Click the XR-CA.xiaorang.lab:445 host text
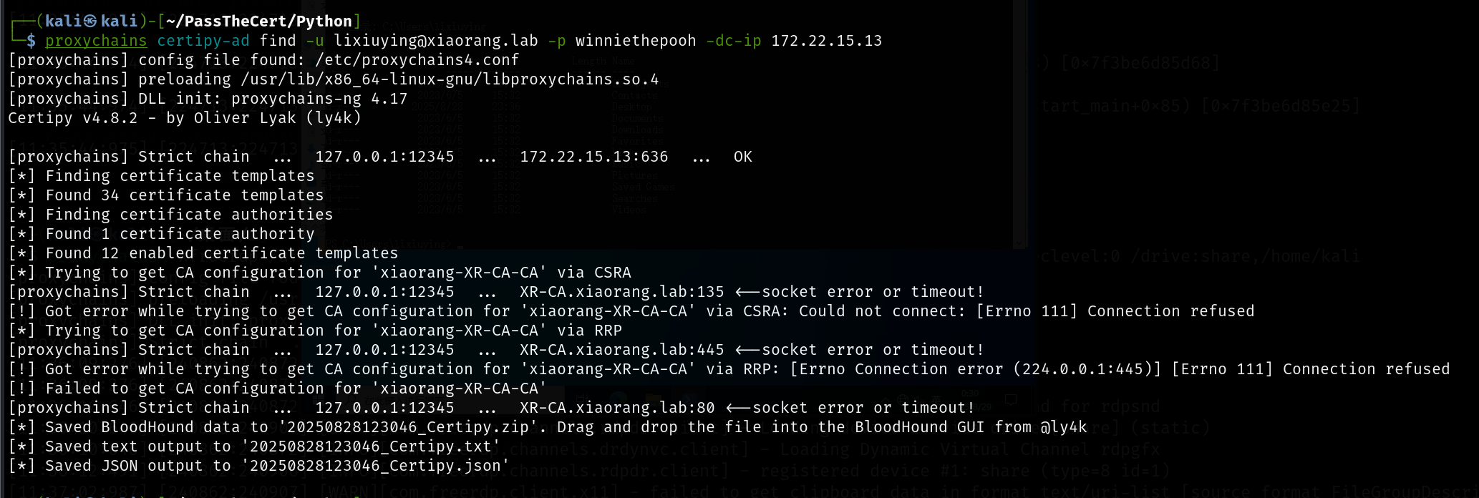The height and width of the screenshot is (498, 1479). click(x=622, y=350)
